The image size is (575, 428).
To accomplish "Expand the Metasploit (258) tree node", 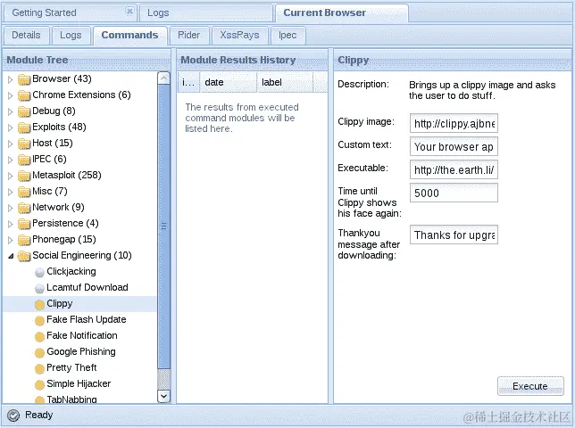I will tap(11, 177).
